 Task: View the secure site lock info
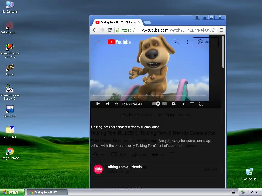[x=118, y=30]
